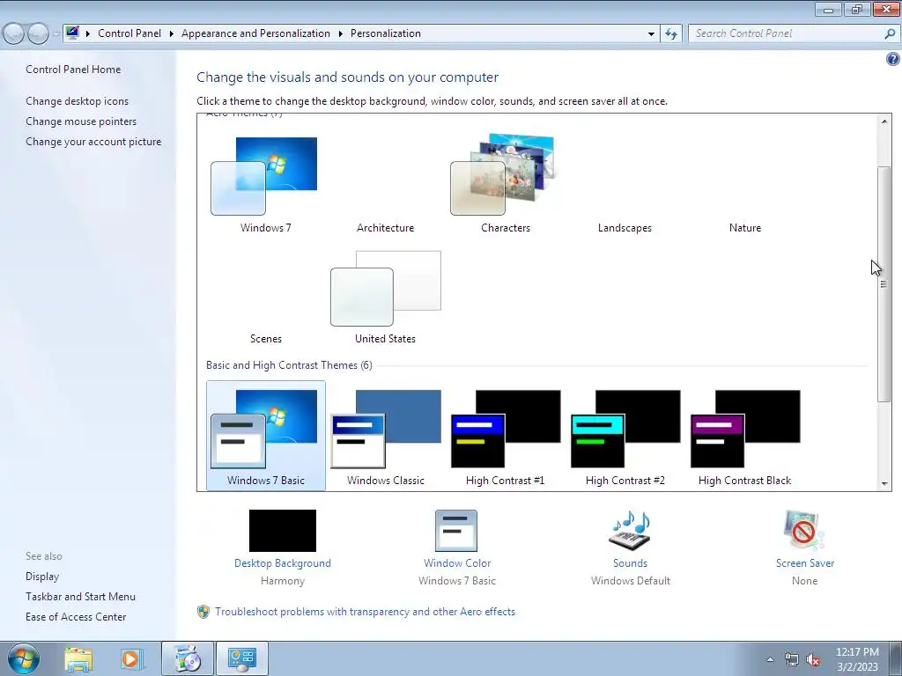This screenshot has width=902, height=676.
Task: Click the Screen Saver link text
Action: [805, 563]
